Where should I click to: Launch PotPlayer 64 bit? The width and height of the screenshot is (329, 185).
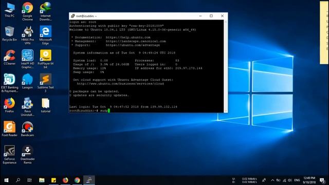pyautogui.click(x=46, y=59)
